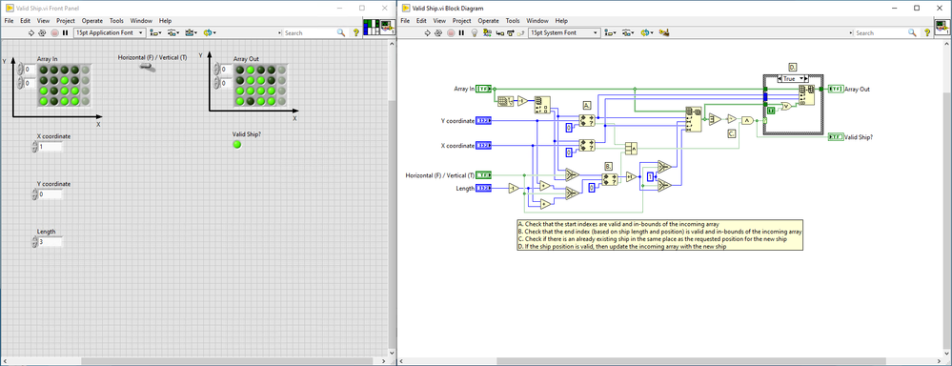Click Length numeric input field
Image resolution: width=952 pixels, height=366 pixels.
pyautogui.click(x=50, y=241)
